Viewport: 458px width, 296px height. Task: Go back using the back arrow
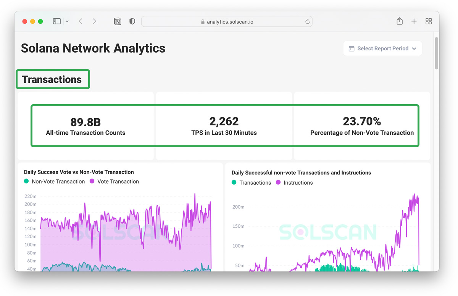pyautogui.click(x=81, y=21)
